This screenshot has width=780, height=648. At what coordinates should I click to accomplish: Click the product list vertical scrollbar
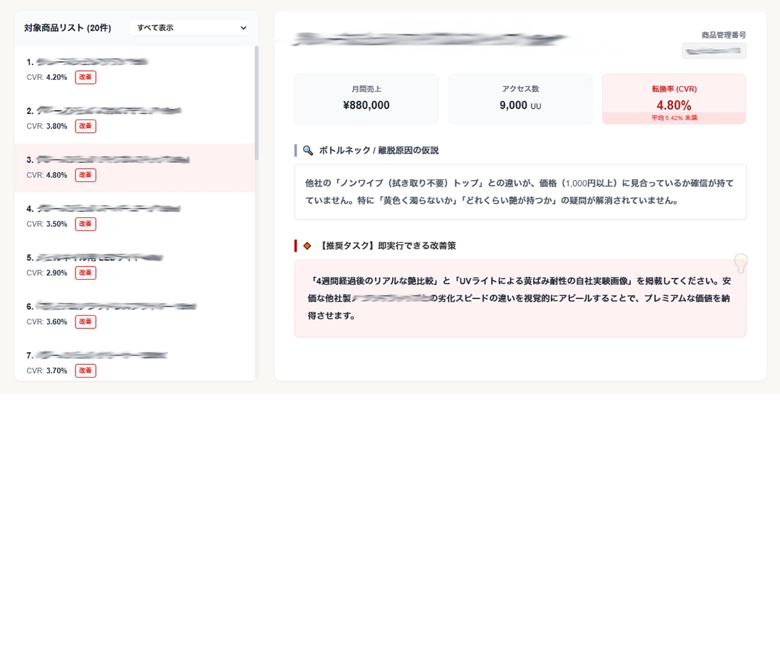point(256,102)
